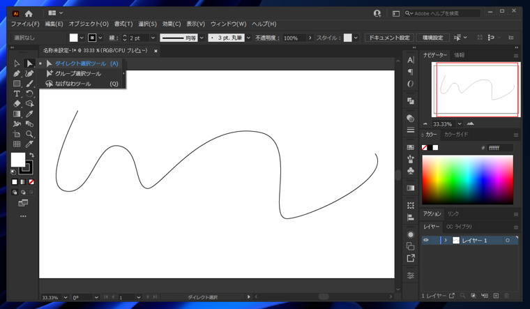Viewport: 530px width, 309px height.
Task: Open stroke weight 2 pt dropdown
Action: coord(153,38)
